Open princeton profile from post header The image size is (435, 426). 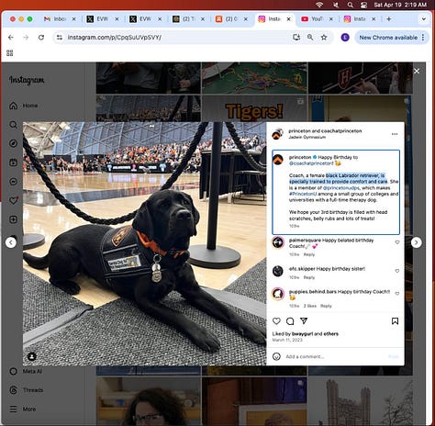[299, 131]
